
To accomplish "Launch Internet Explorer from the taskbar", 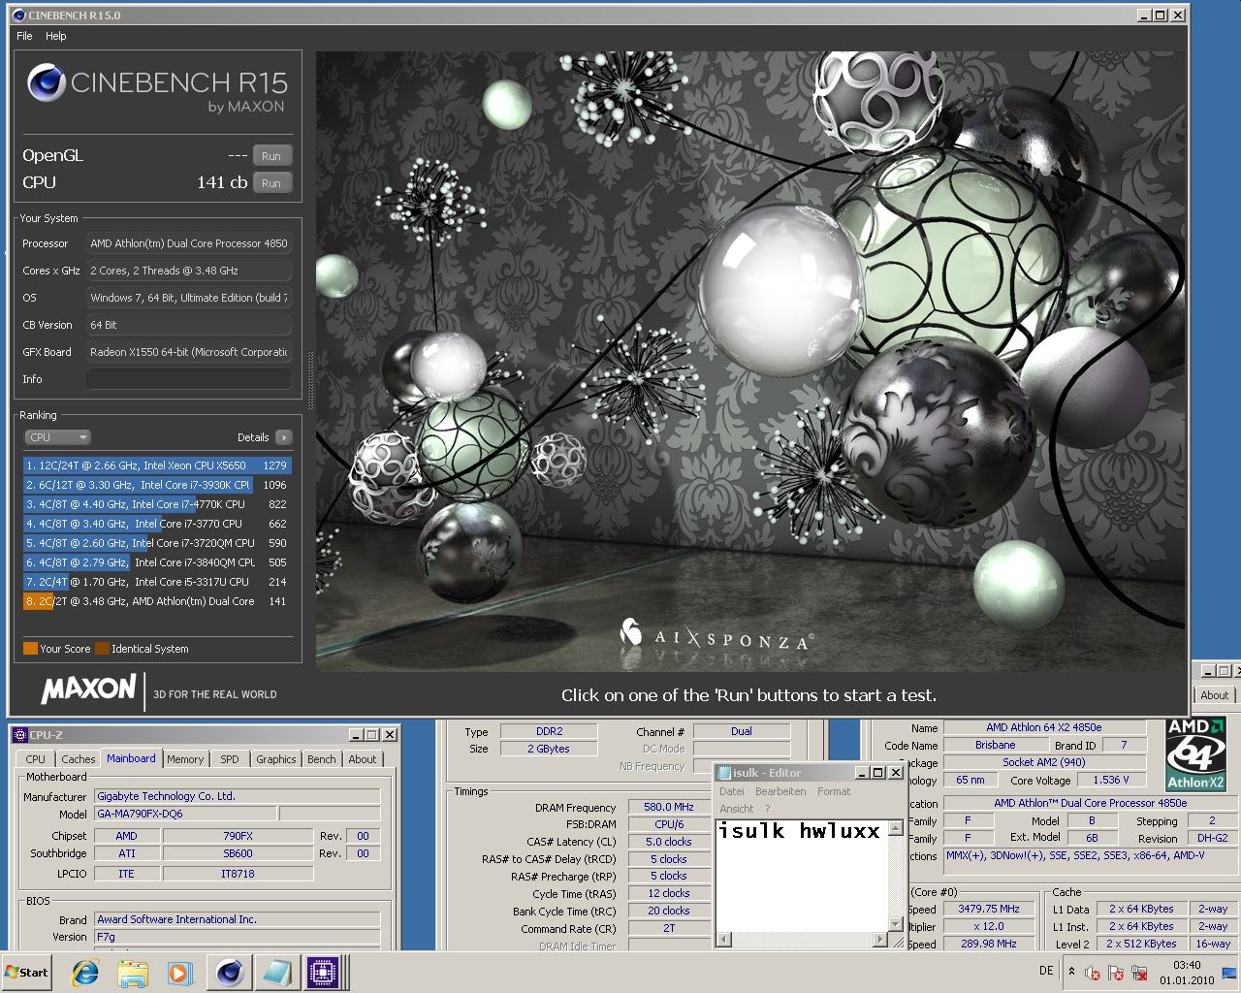I will point(85,973).
